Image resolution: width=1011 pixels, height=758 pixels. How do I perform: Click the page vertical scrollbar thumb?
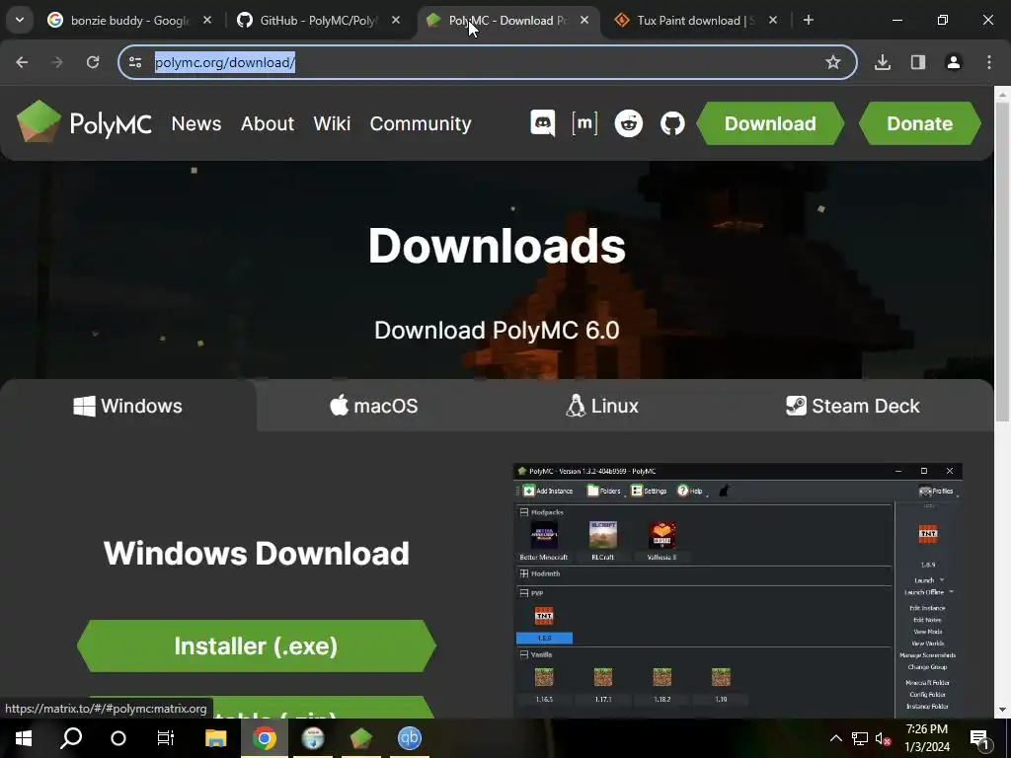click(1002, 262)
